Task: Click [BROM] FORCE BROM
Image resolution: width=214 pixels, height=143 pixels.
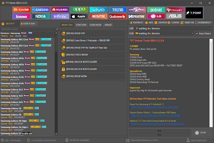Action: (93, 55)
